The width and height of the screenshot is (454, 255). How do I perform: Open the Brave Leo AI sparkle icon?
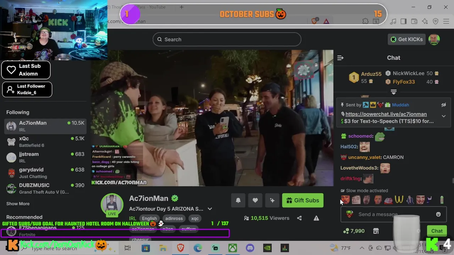click(425, 22)
